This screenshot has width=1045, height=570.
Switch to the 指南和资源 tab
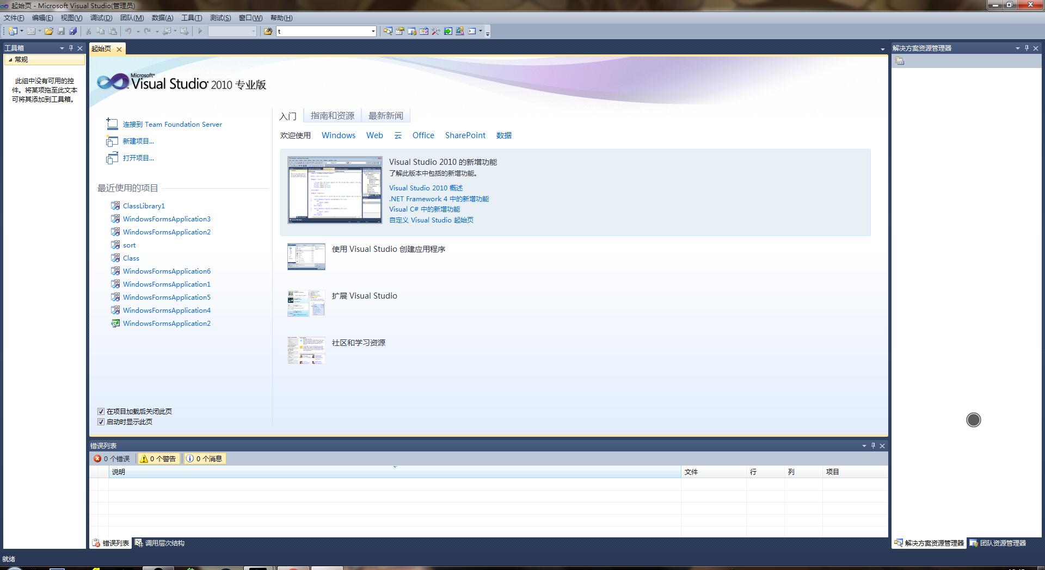click(332, 116)
